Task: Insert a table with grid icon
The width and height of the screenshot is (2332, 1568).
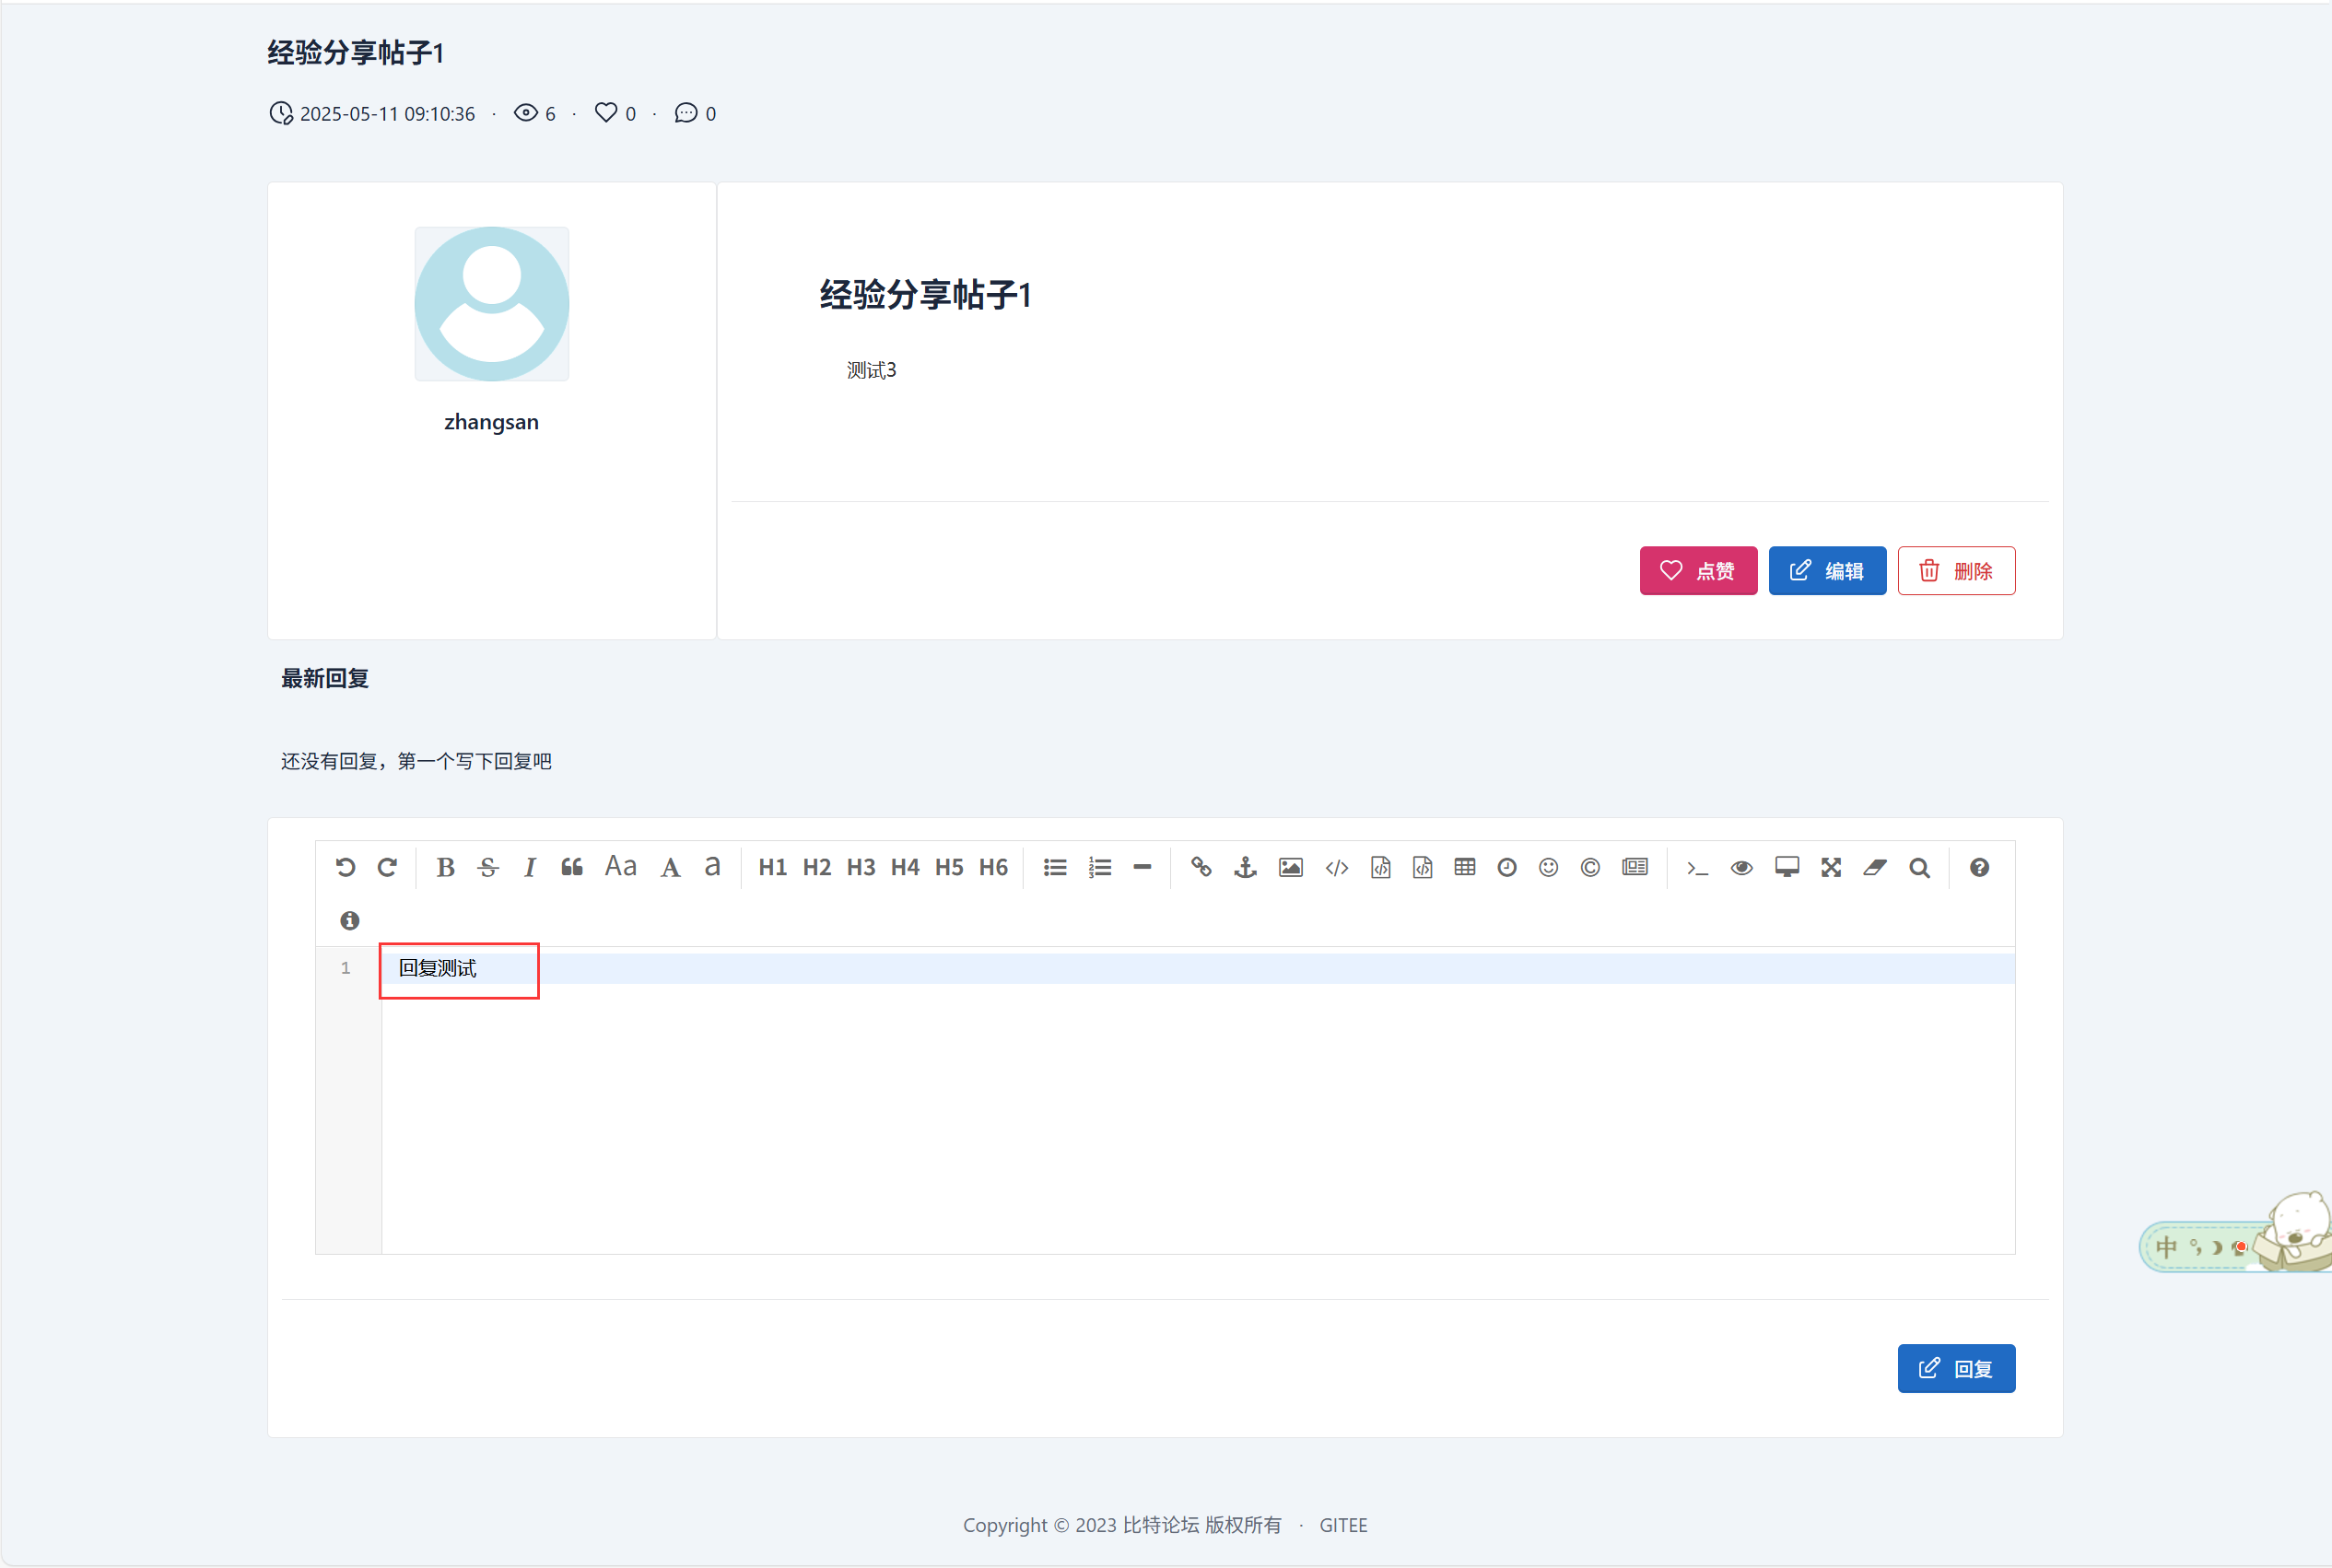Action: tap(1465, 867)
